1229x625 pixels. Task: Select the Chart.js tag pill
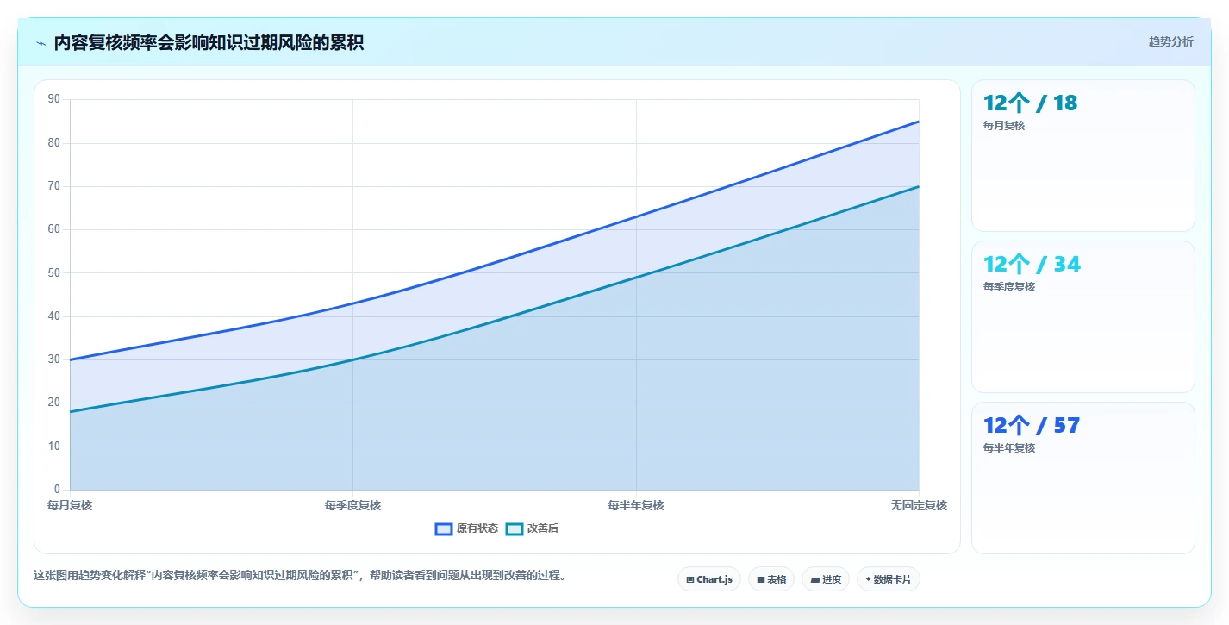[708, 579]
